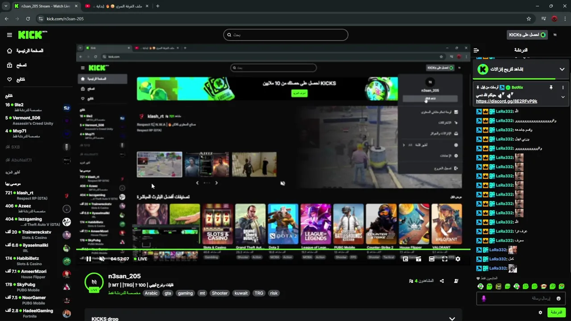Toggle fullscreen on the video player
Viewport: 571px width, 321px height.
coord(445,259)
